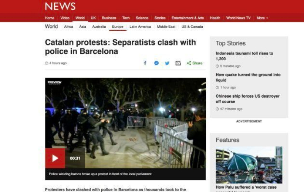Go to the Business section
This screenshot has height=192, width=304.
tap(109, 18)
